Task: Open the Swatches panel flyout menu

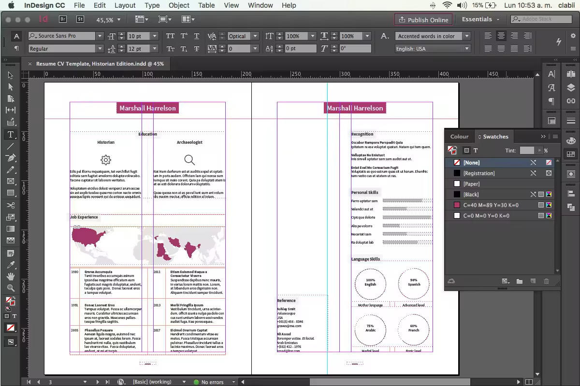Action: point(555,137)
